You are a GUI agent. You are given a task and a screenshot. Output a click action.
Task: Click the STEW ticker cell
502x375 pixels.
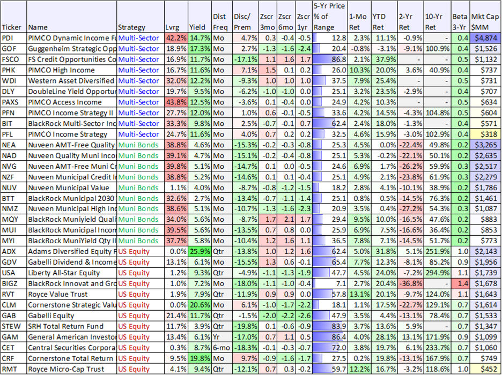pyautogui.click(x=14, y=326)
